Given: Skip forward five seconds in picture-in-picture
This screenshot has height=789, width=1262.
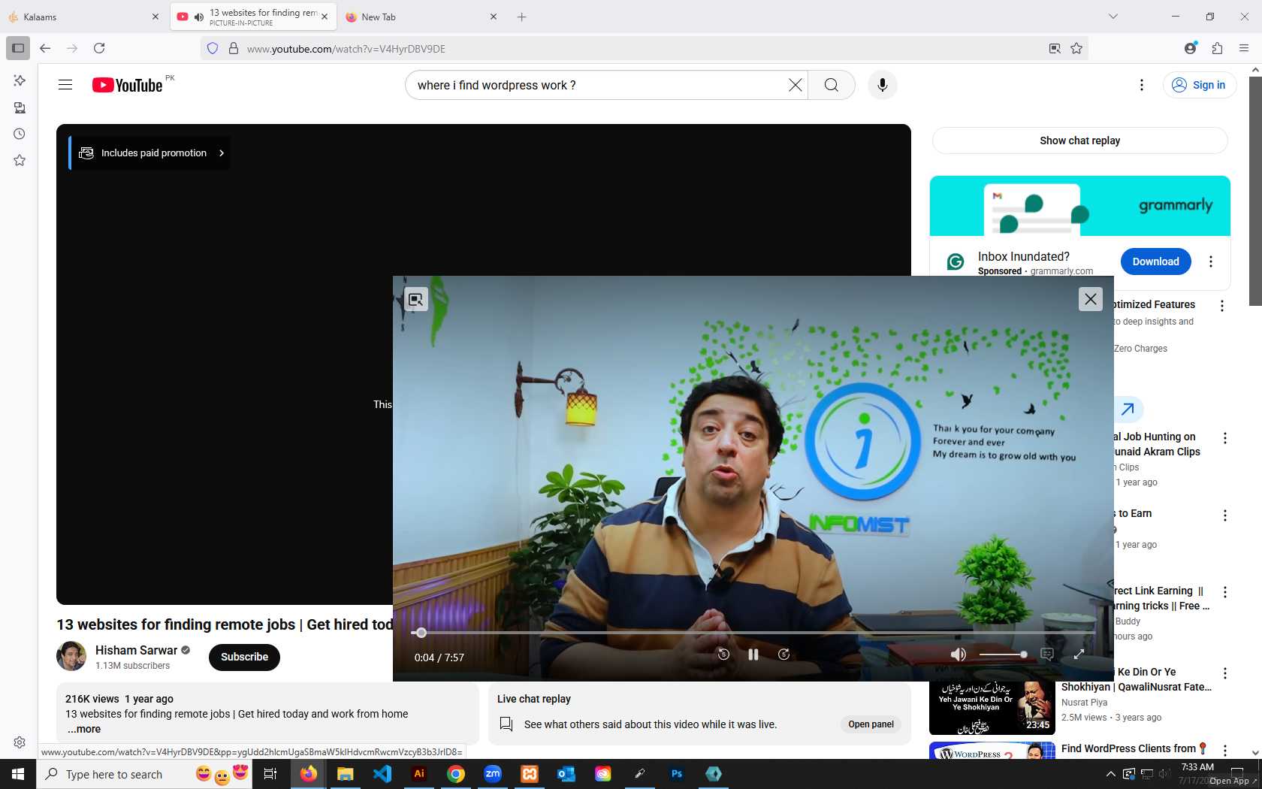Looking at the screenshot, I should pos(783,654).
